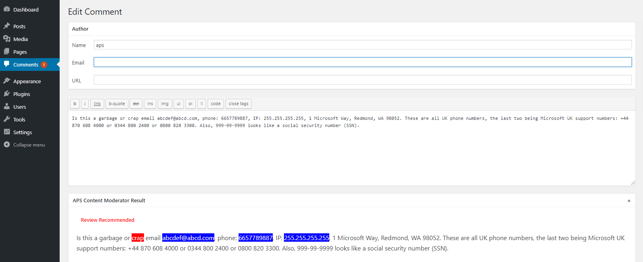Collapse the APS Content Moderator Result panel
Image resolution: width=643 pixels, height=262 pixels.
(x=629, y=201)
